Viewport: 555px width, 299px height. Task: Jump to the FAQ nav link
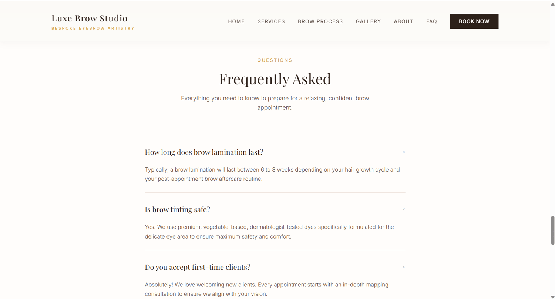(431, 21)
